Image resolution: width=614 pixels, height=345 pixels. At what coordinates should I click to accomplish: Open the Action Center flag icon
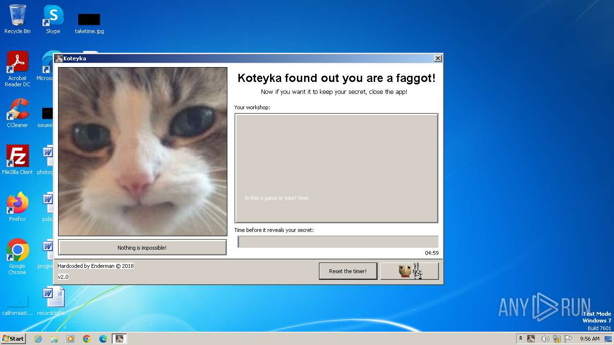[x=568, y=339]
